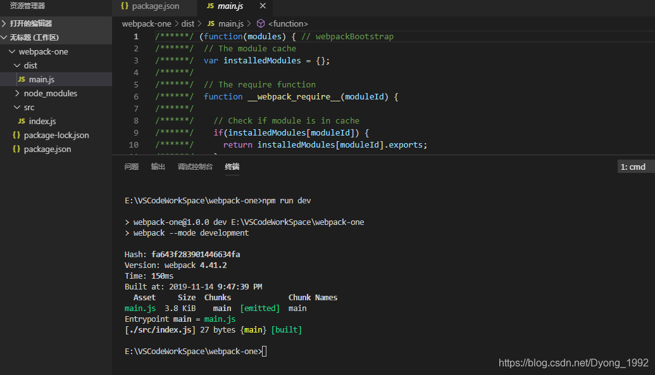Click [./src/index.js] path in terminal
This screenshot has height=375, width=655.
click(160, 330)
